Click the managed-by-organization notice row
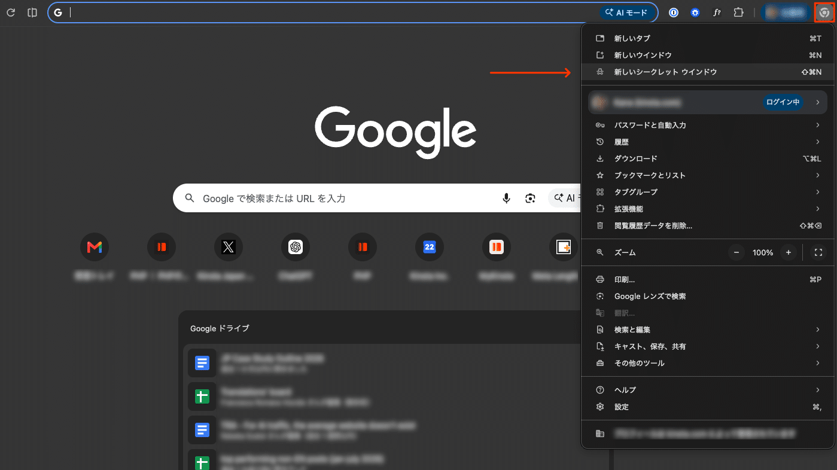This screenshot has width=837, height=470. tap(708, 434)
